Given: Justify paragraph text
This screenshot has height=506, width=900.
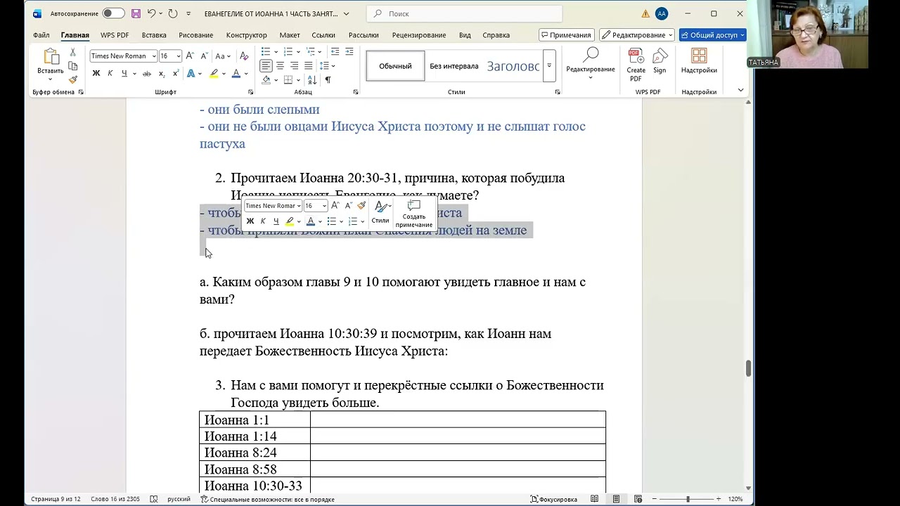Looking at the screenshot, I should 308,66.
